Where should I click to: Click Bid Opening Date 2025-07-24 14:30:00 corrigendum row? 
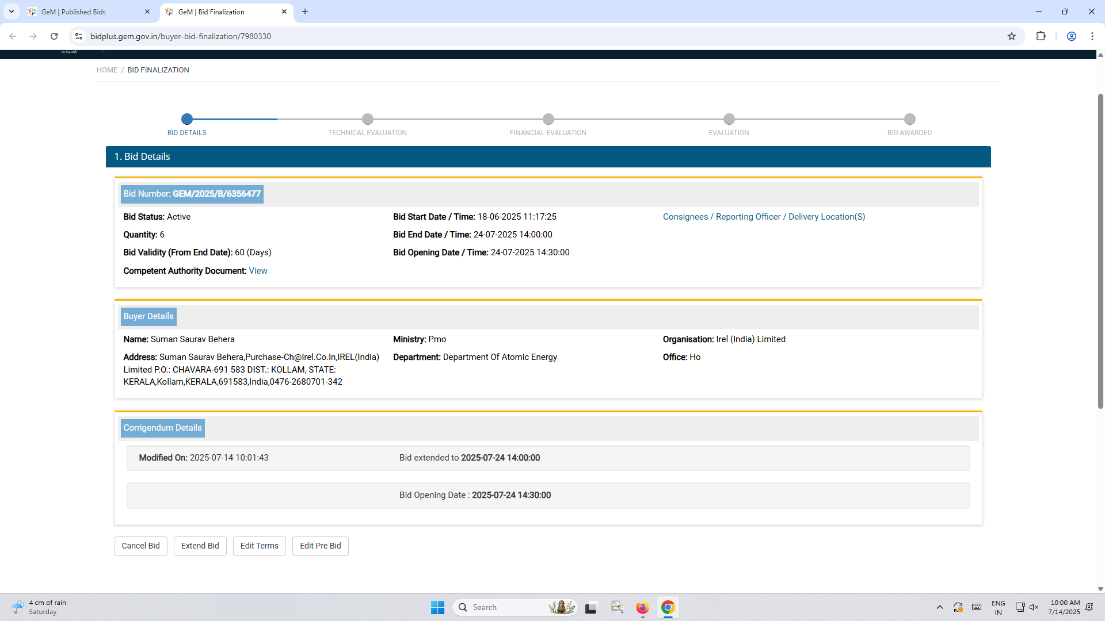coord(548,496)
